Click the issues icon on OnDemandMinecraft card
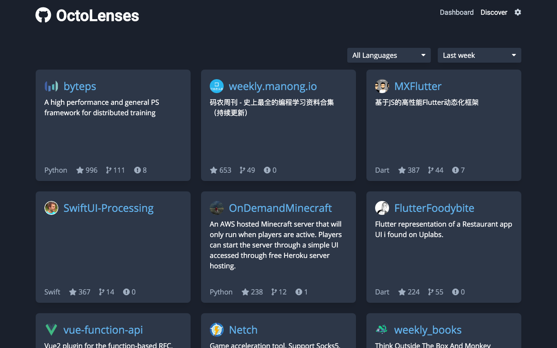Viewport: 557px width, 348px height. click(299, 292)
